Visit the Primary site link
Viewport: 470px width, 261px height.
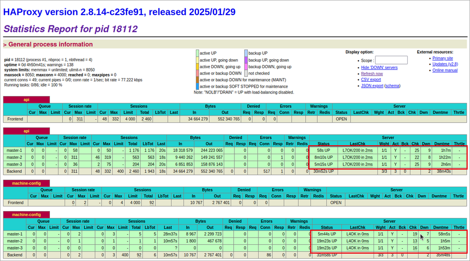click(443, 58)
